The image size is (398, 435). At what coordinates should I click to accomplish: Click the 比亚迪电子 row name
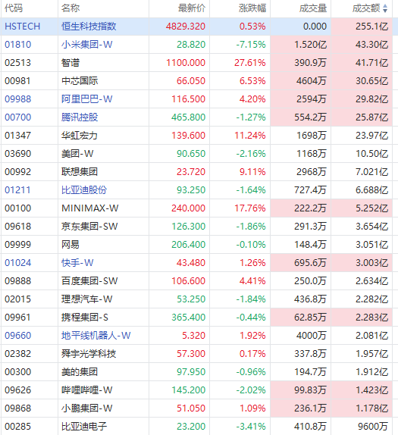84,427
